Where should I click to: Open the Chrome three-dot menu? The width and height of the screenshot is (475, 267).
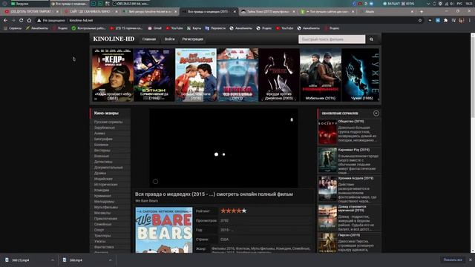pyautogui.click(x=470, y=20)
